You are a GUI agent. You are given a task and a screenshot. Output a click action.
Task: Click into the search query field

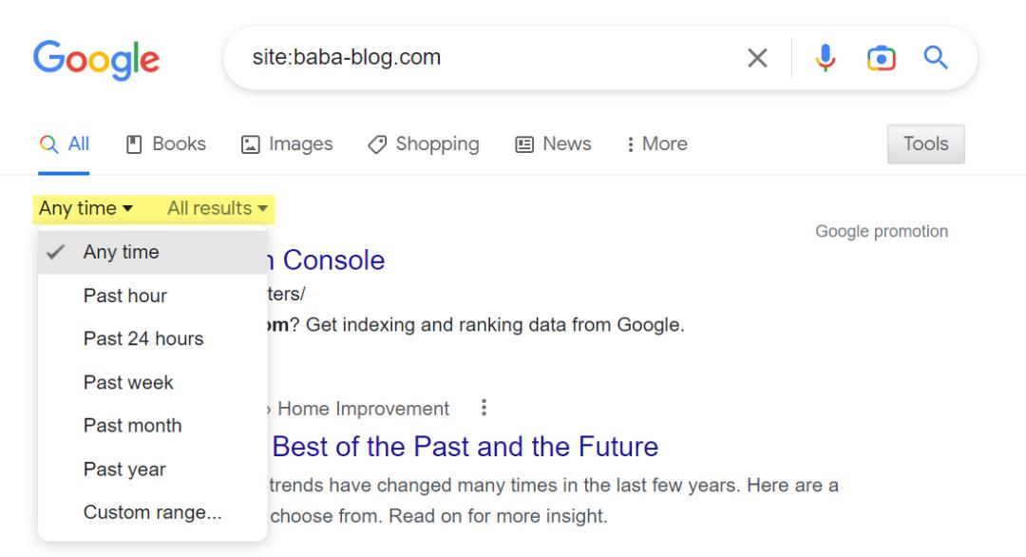click(x=475, y=58)
